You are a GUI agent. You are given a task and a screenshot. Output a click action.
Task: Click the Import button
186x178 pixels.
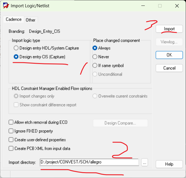pyautogui.click(x=169, y=29)
